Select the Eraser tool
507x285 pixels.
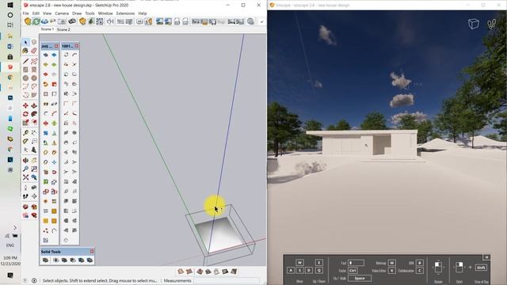click(x=34, y=51)
